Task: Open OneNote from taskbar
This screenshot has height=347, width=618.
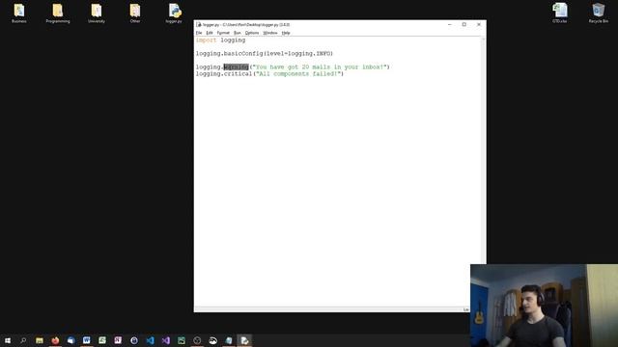Action: pyautogui.click(x=118, y=340)
